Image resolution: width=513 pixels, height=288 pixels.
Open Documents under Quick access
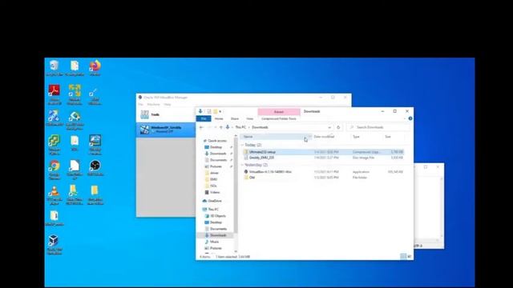click(x=218, y=160)
